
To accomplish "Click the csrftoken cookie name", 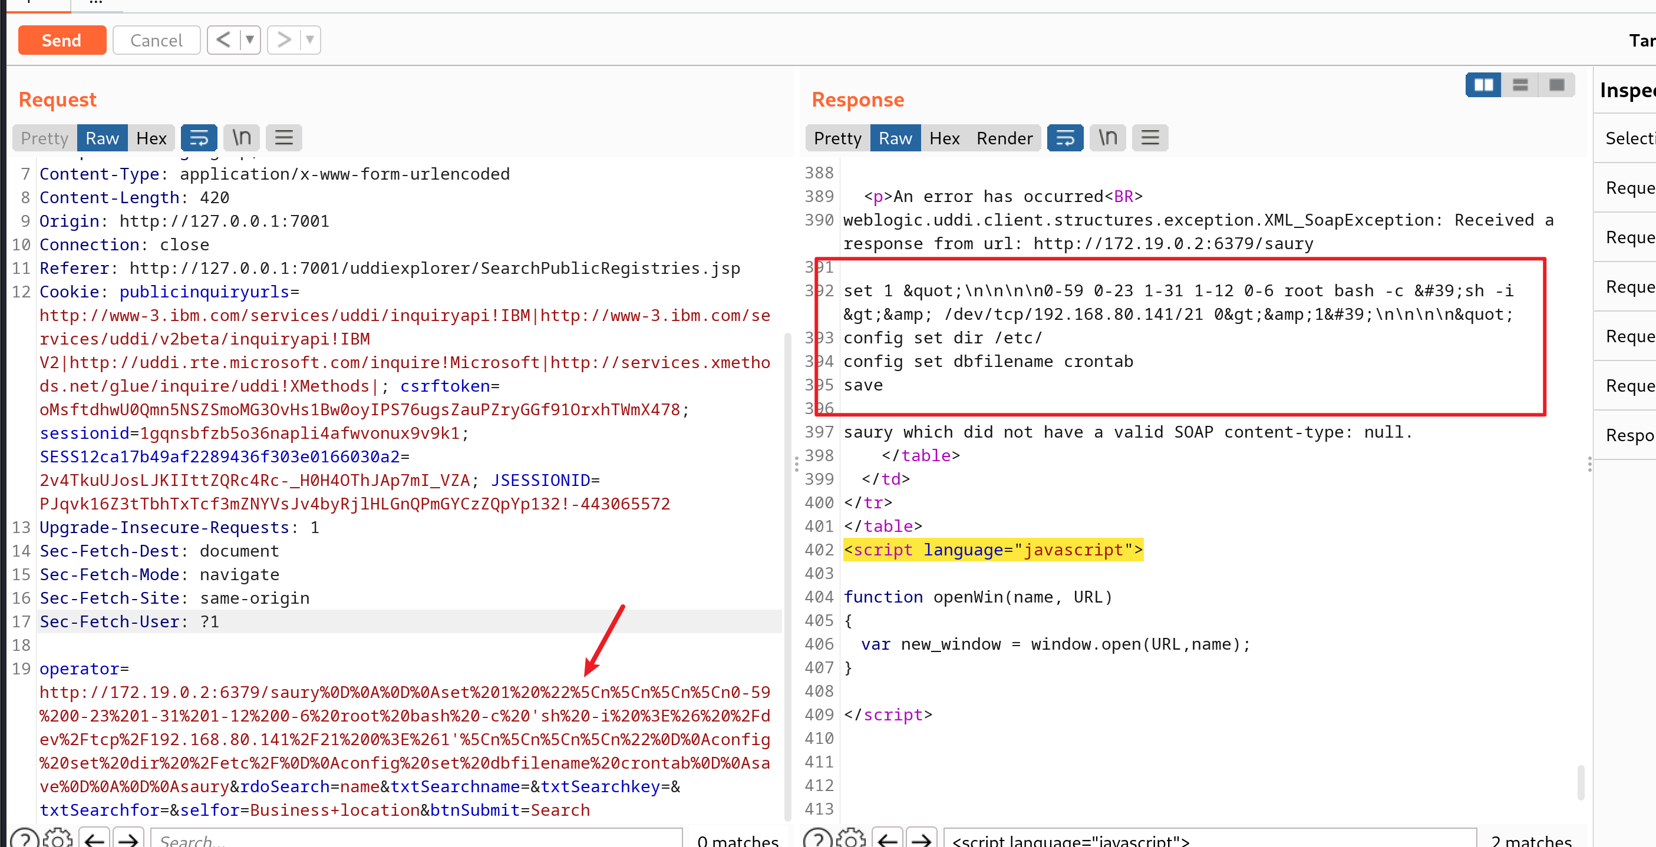I will pos(445,386).
